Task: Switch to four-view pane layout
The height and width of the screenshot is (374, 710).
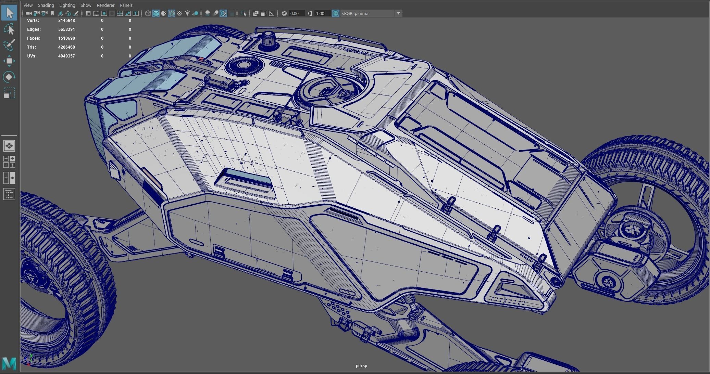Action: point(9,162)
